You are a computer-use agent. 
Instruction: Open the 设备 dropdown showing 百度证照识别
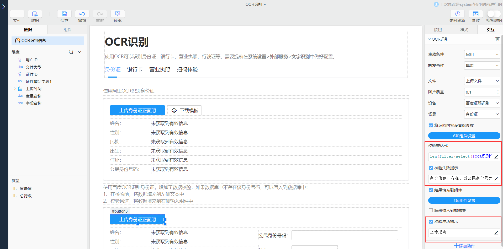click(482, 103)
